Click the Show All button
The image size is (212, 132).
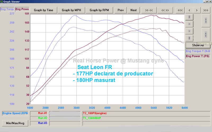tap(198, 45)
